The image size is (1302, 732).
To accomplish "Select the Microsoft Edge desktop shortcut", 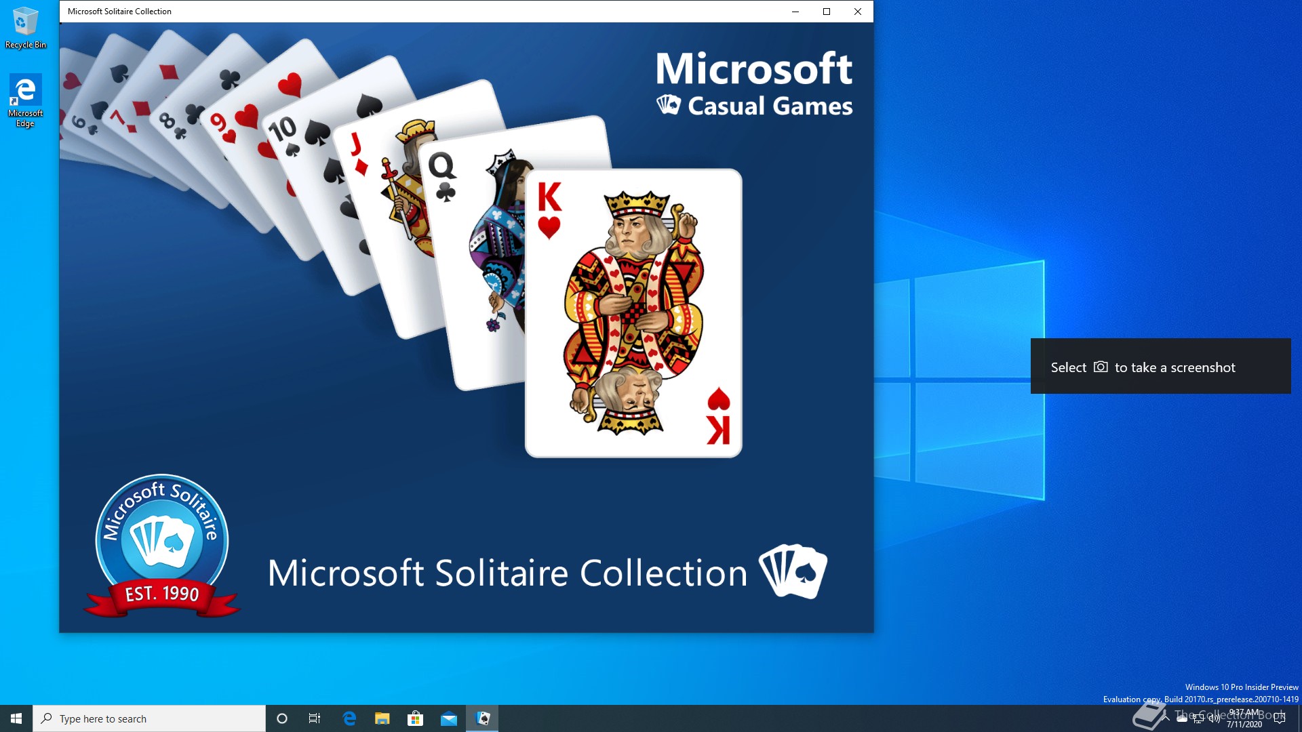I will click(x=25, y=100).
